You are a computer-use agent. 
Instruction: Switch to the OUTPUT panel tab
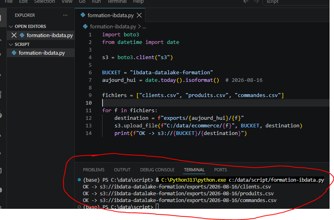tap(122, 170)
